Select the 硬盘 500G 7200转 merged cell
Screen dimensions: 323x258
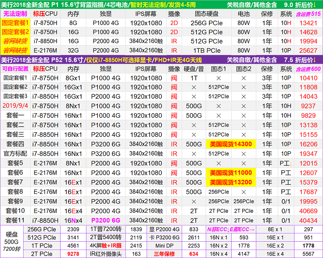point(12,241)
